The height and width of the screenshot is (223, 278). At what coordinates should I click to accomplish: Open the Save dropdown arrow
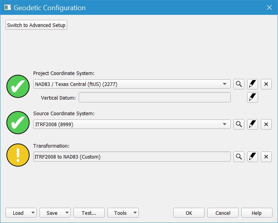tap(67, 213)
